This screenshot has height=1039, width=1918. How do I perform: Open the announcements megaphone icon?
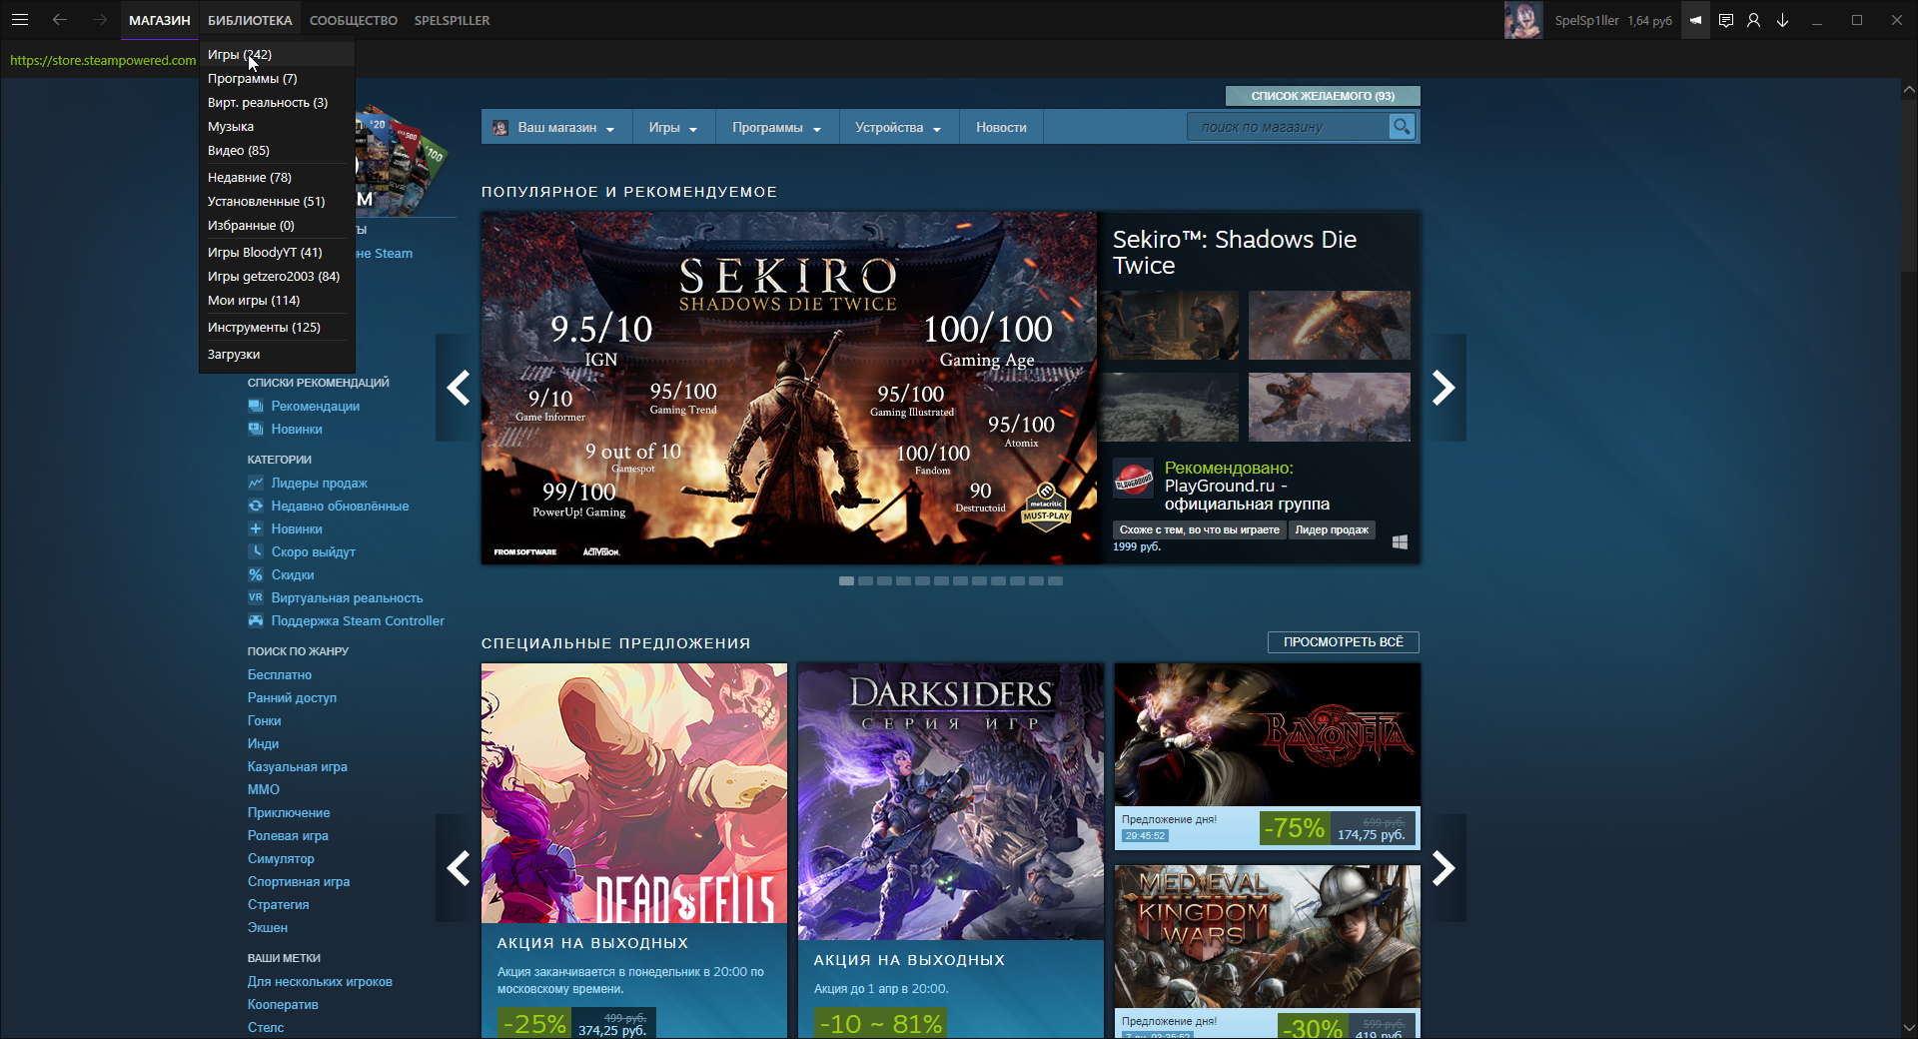click(1695, 20)
